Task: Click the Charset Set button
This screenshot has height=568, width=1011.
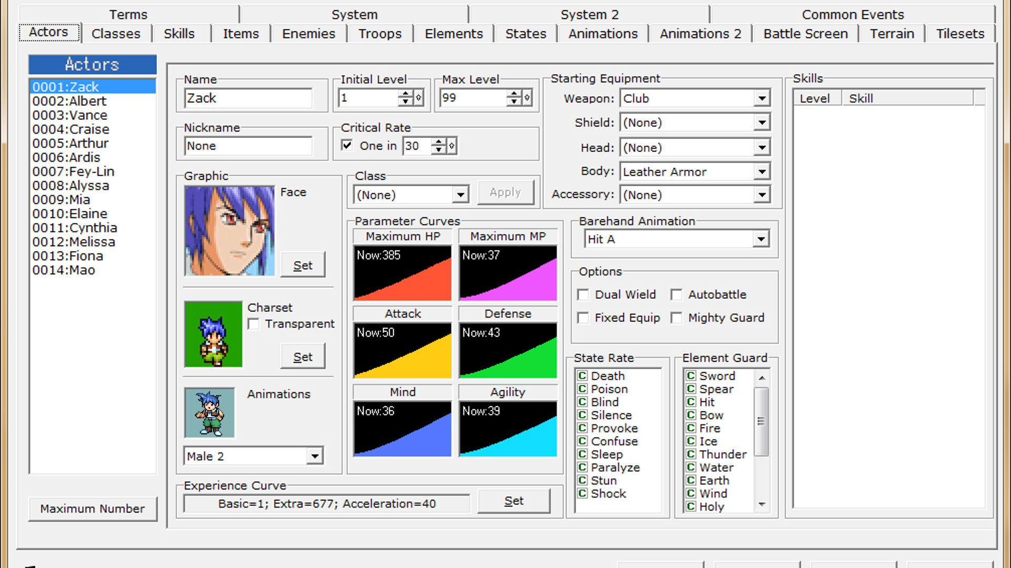Action: [x=303, y=357]
